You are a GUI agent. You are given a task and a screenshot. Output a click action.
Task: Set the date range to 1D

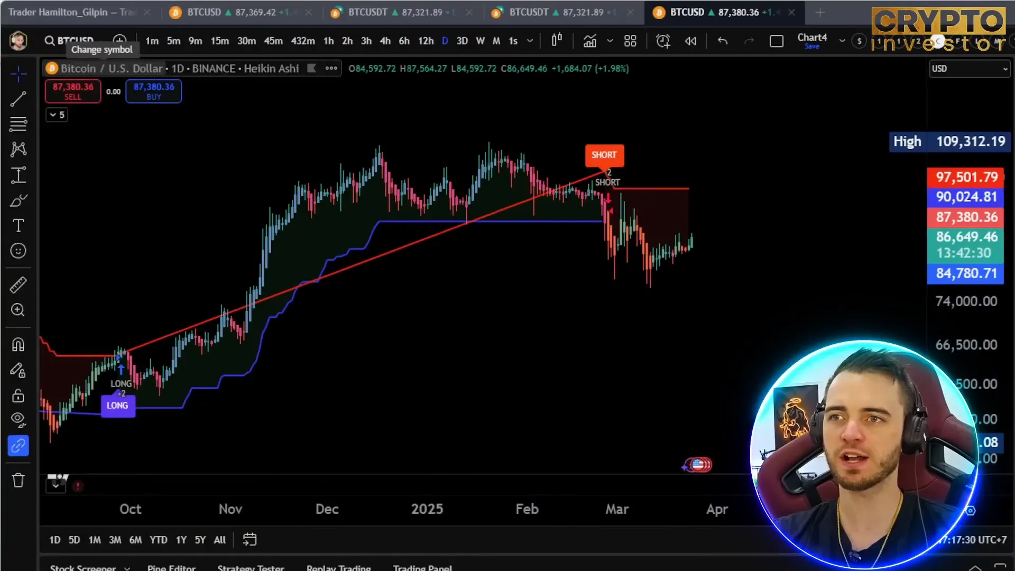point(54,540)
